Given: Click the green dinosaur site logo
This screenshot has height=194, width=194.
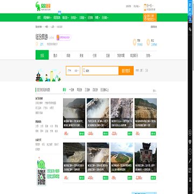Looking at the screenshot, I should [43, 6].
